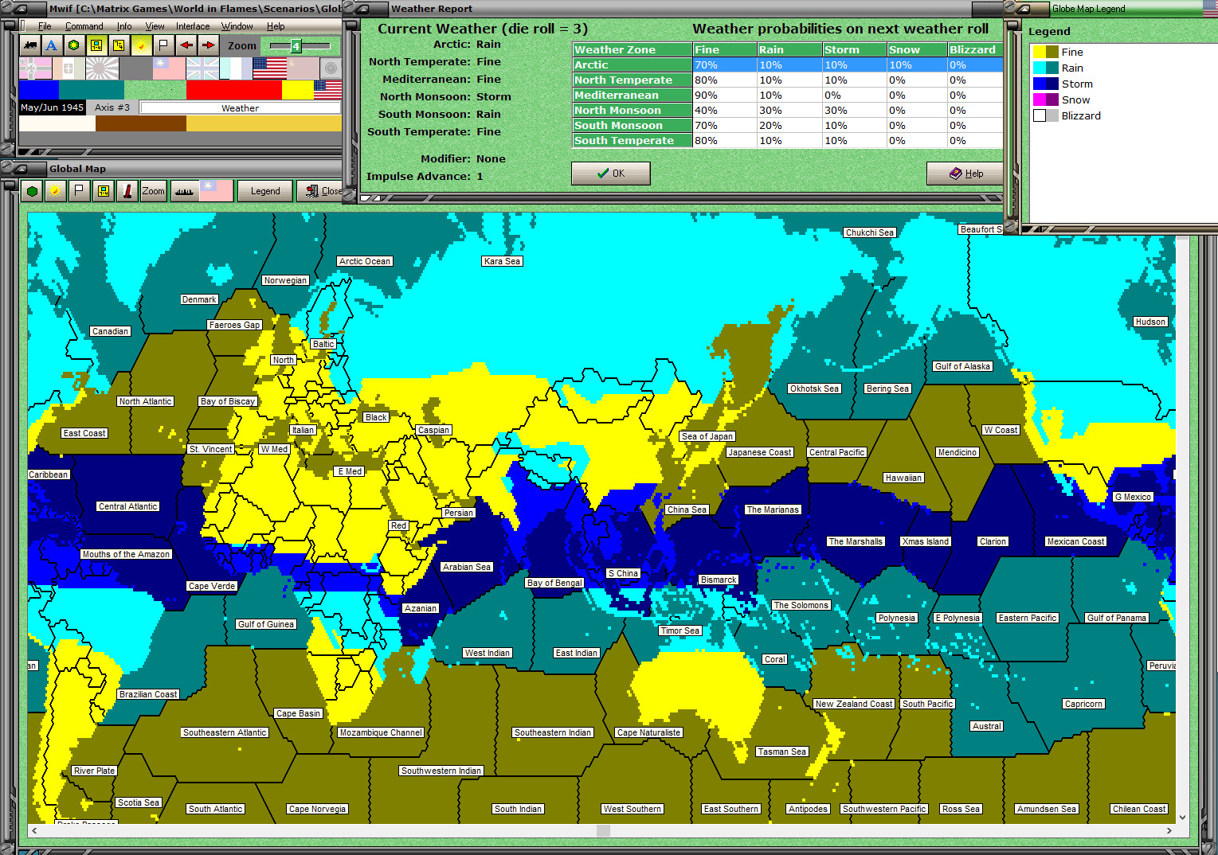Screen dimensions: 1218x855
Task: Open the Window menu
Action: tap(237, 26)
